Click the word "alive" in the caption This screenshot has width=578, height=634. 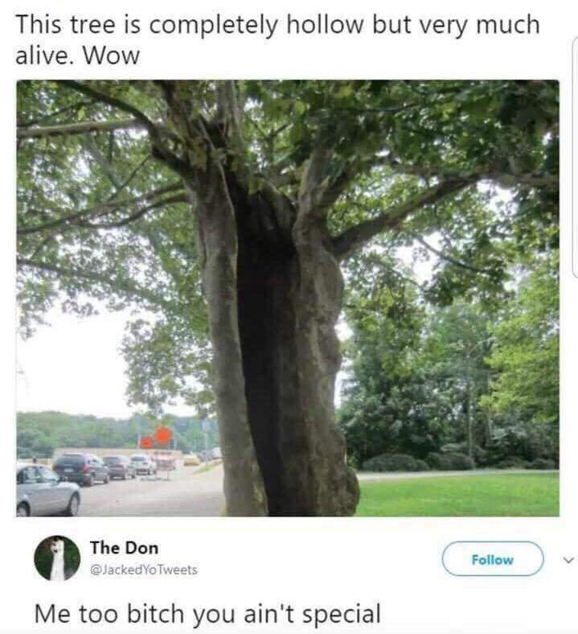click(43, 56)
